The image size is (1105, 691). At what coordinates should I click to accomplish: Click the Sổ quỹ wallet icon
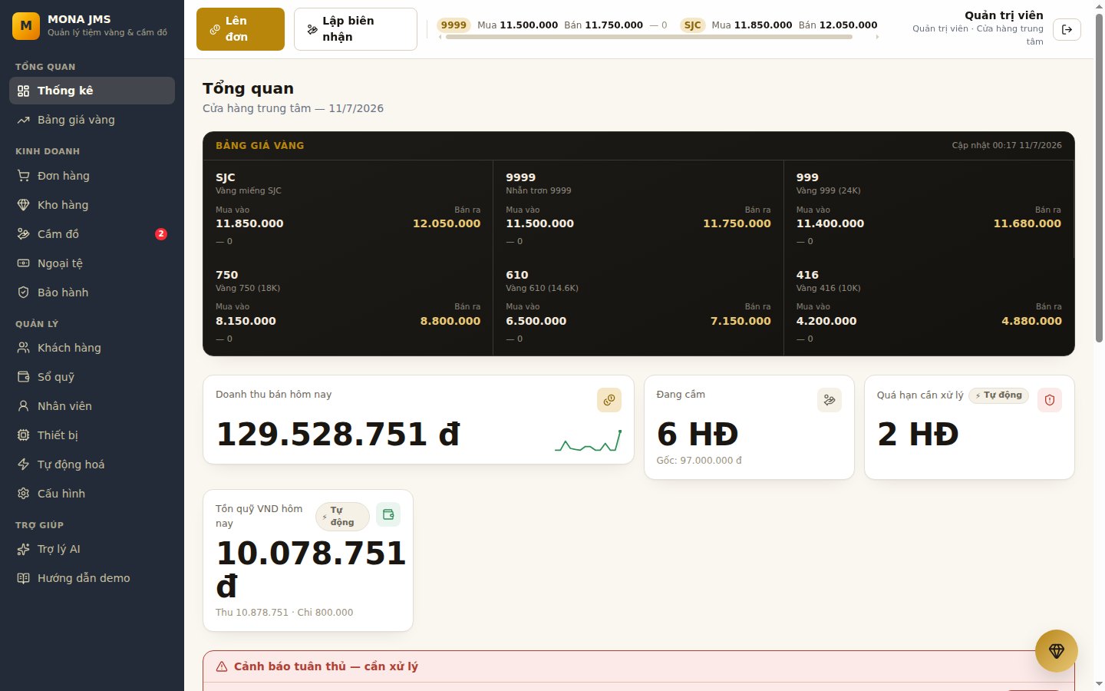tap(24, 377)
